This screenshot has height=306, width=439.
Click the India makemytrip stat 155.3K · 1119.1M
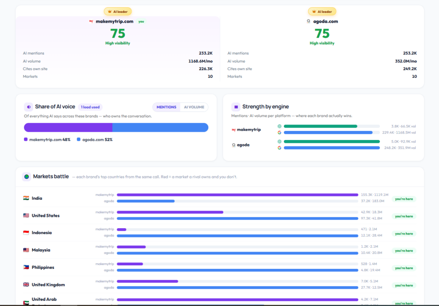click(x=375, y=195)
